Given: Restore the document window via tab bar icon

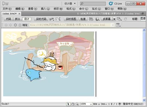Looking at the screenshot, I should click(142, 14).
